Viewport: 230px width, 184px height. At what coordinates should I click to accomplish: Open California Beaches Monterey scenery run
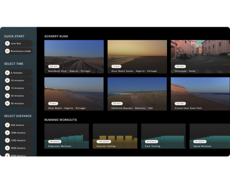click(137, 94)
